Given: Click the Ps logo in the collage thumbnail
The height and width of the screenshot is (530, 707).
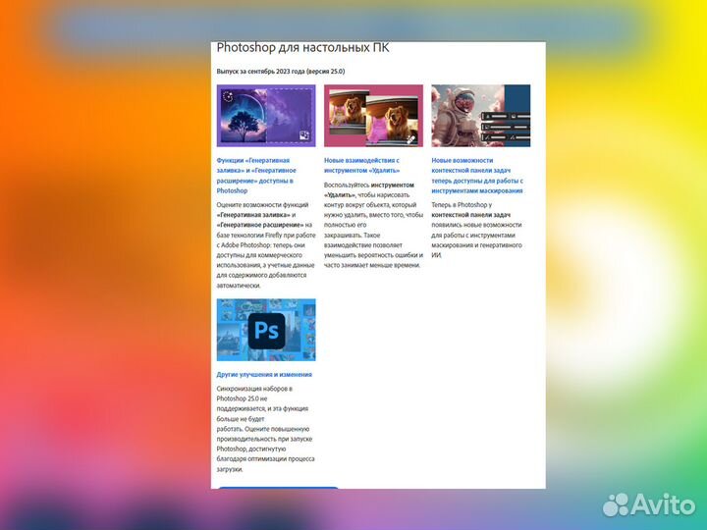Looking at the screenshot, I should 266,330.
